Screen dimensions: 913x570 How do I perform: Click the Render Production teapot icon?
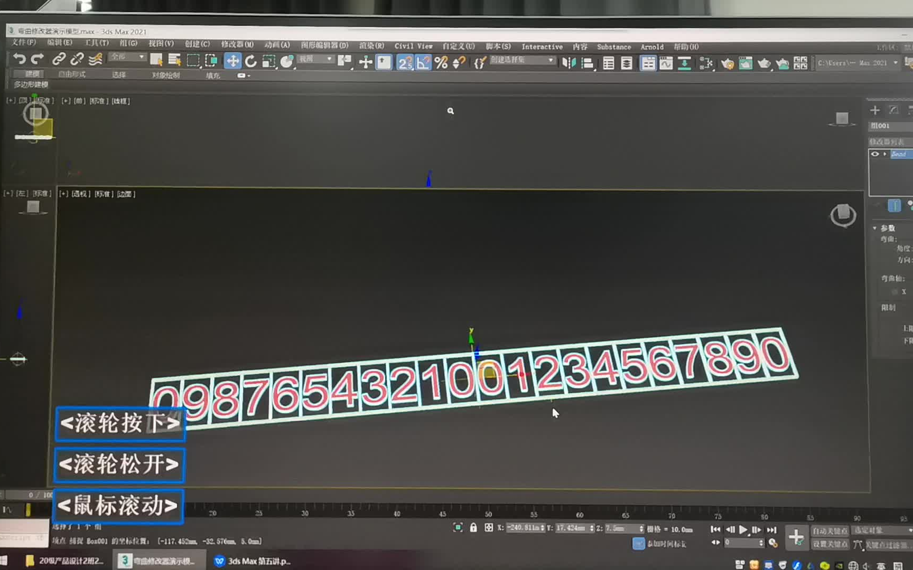783,63
